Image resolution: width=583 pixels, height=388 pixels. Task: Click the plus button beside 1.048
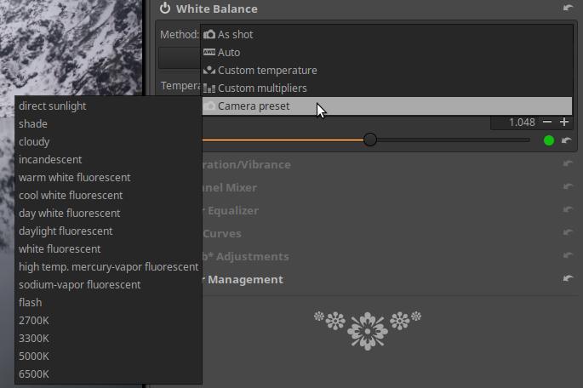pos(563,123)
